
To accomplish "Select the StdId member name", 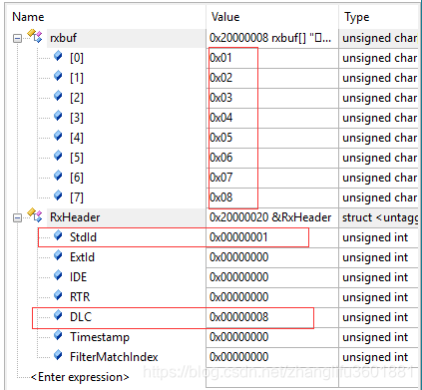I will 83,237.
